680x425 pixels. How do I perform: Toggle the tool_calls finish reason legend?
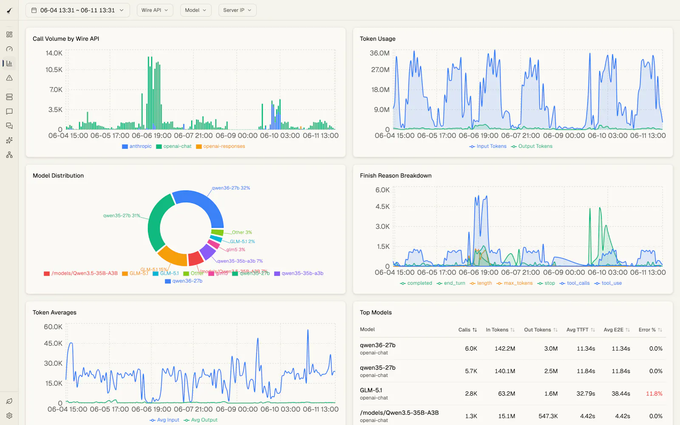(575, 283)
